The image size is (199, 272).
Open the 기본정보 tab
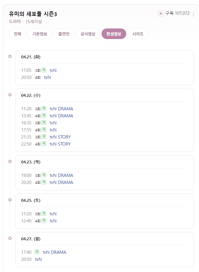tap(40, 34)
